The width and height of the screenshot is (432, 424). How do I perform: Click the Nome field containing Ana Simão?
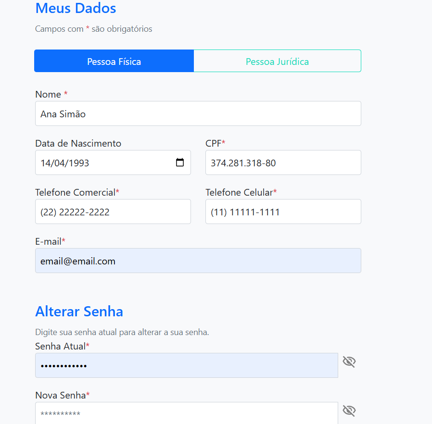(198, 113)
